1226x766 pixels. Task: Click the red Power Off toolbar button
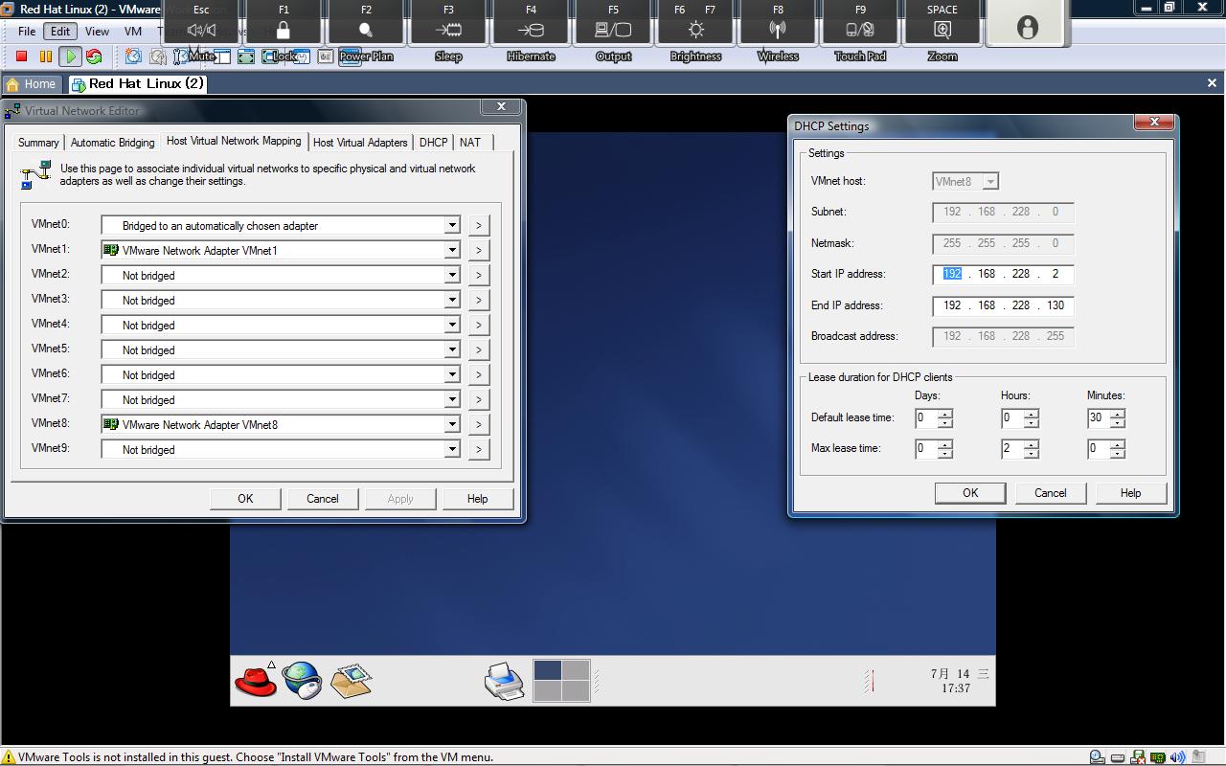tap(21, 56)
